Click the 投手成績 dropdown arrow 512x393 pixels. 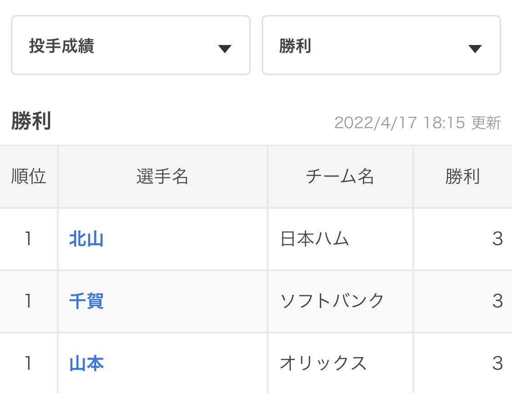[x=225, y=49]
